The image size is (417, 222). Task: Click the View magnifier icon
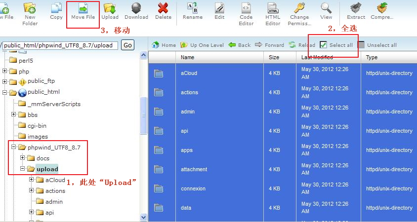[x=326, y=8]
